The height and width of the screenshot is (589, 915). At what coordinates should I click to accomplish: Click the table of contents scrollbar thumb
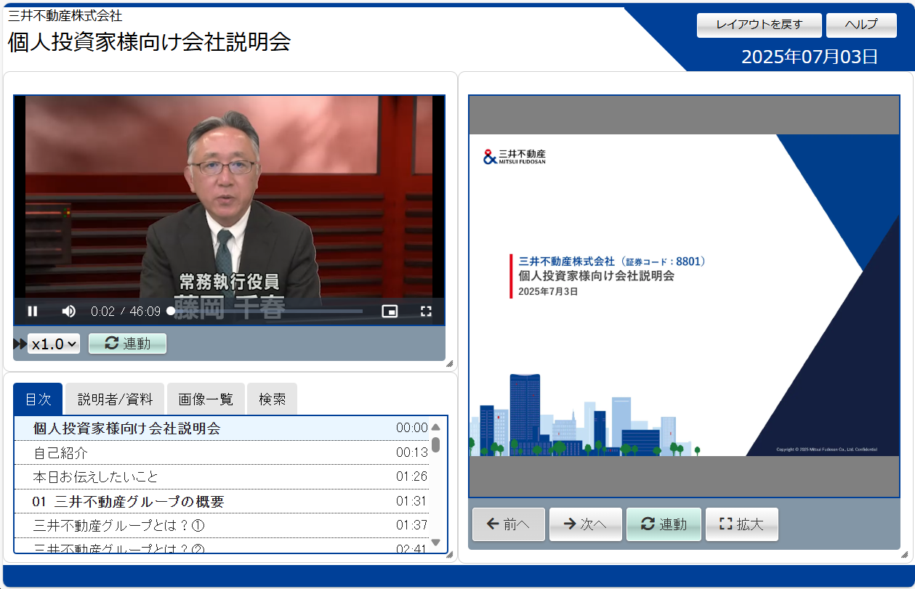tap(436, 444)
